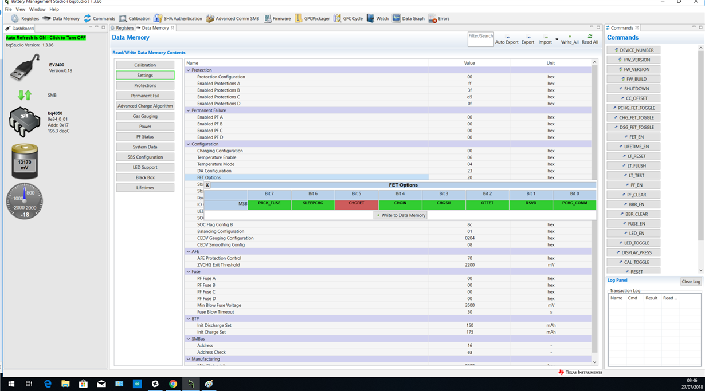Send the CHG_FET_TOGGLE command
This screenshot has height=391, width=705.
point(634,117)
